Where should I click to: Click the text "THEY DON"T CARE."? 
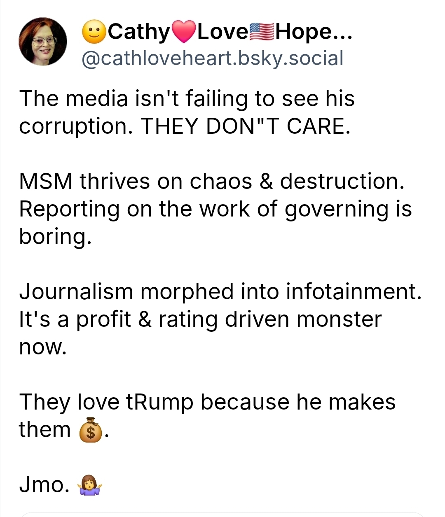click(246, 126)
